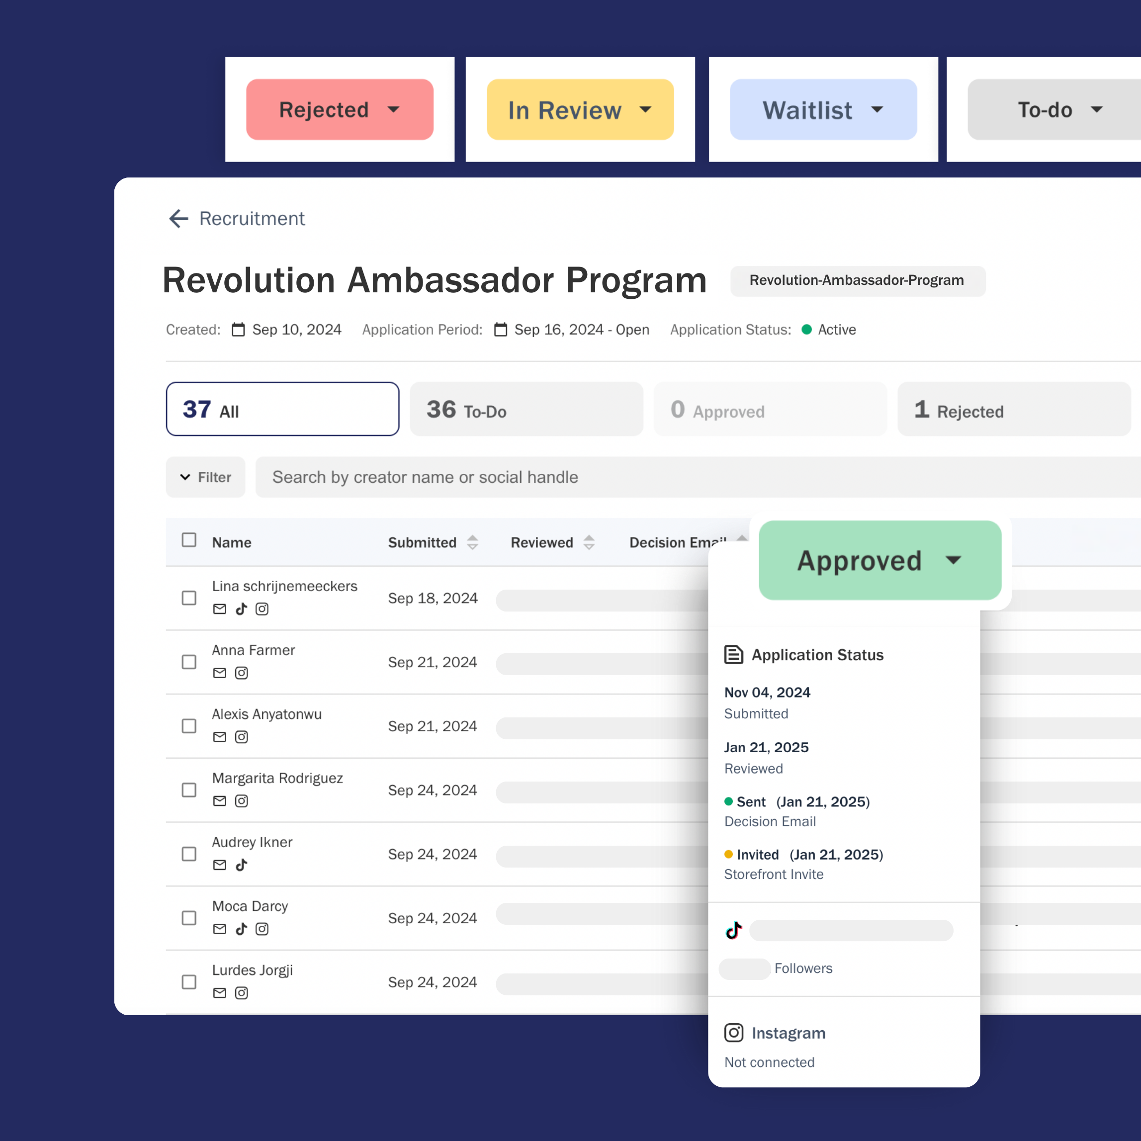Open Moca Darcy's TikTok icon
Viewport: 1141px width, 1141px height.
click(241, 929)
